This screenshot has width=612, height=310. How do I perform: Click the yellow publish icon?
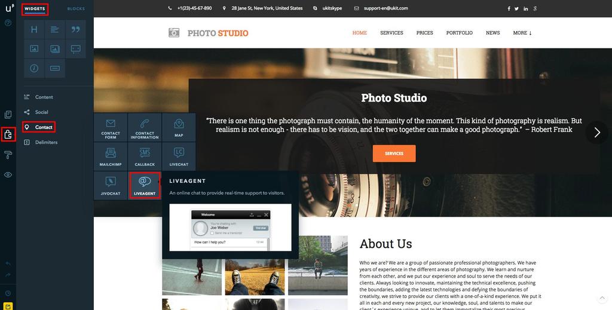[8, 306]
